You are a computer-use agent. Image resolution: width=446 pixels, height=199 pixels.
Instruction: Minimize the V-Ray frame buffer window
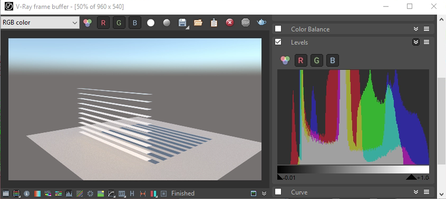click(386, 6)
